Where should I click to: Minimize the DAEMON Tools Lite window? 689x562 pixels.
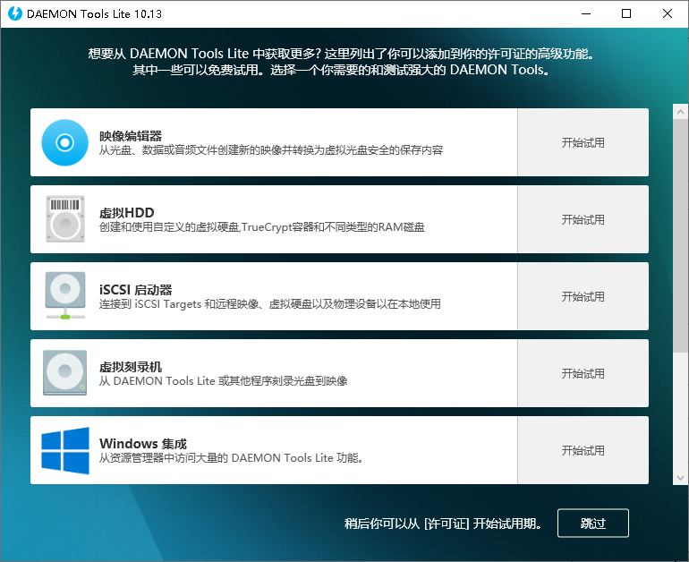point(586,13)
